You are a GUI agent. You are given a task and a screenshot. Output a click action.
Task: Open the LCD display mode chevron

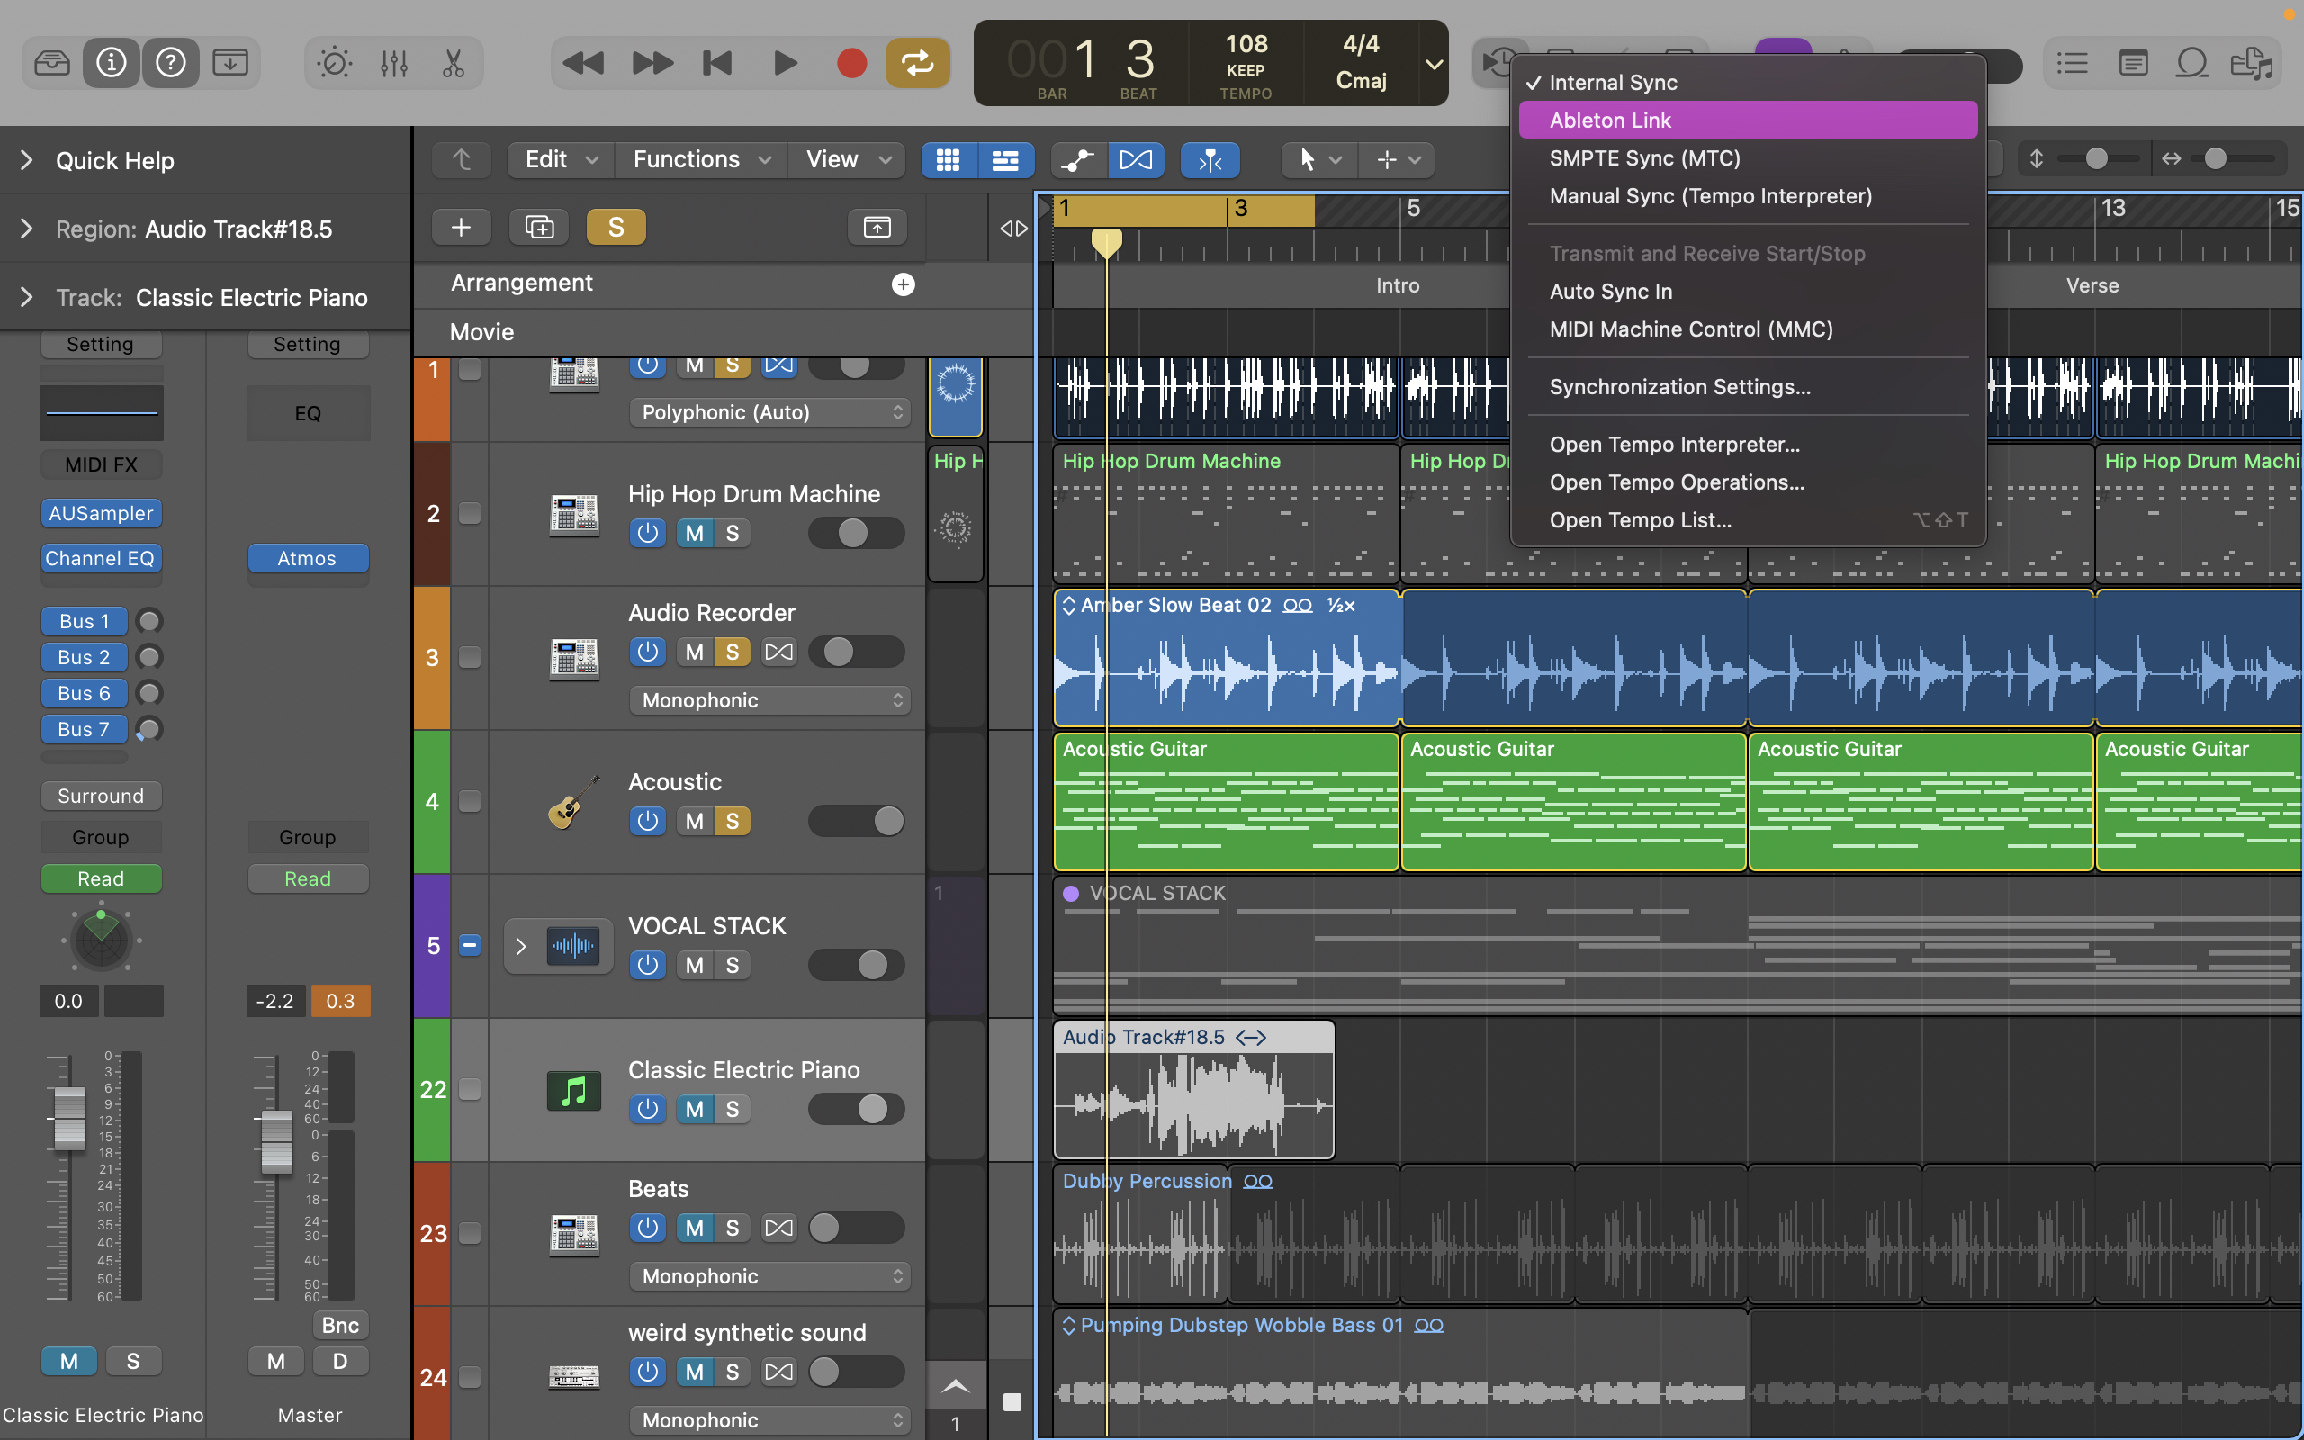[1433, 65]
